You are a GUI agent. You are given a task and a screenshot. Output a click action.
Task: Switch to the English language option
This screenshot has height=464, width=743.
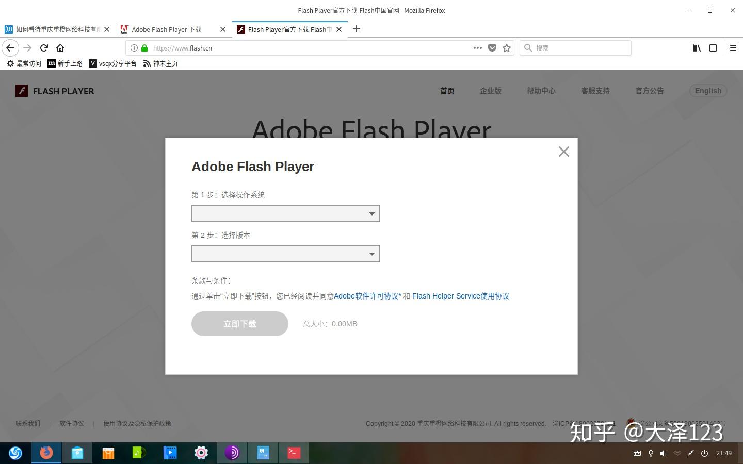708,91
